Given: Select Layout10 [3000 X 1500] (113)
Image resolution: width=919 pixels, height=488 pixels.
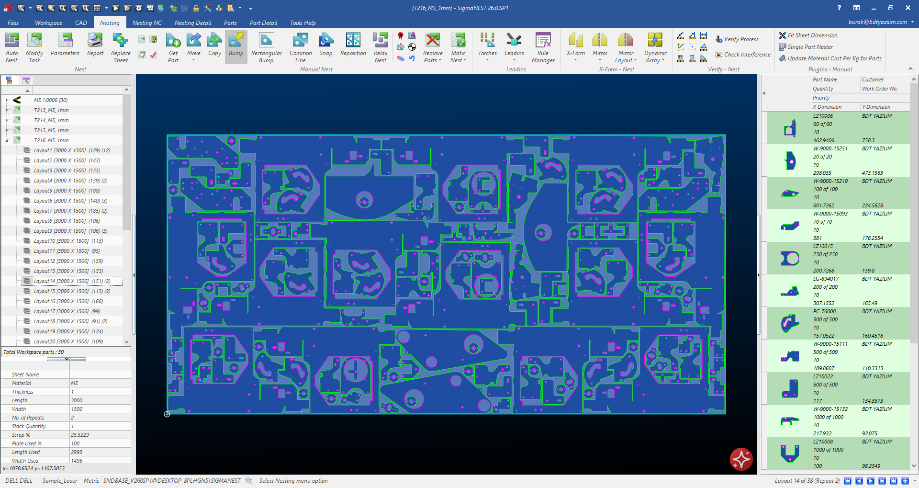Looking at the screenshot, I should (x=68, y=241).
